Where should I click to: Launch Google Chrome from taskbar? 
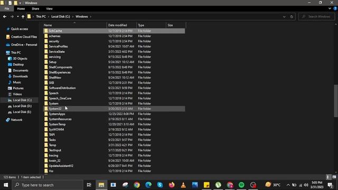pos(137,185)
